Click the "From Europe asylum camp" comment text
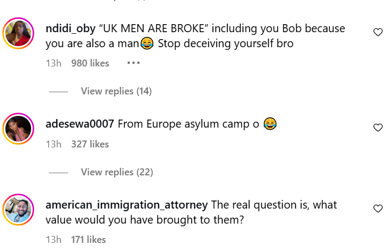The image size is (392, 252). pyautogui.click(x=188, y=124)
